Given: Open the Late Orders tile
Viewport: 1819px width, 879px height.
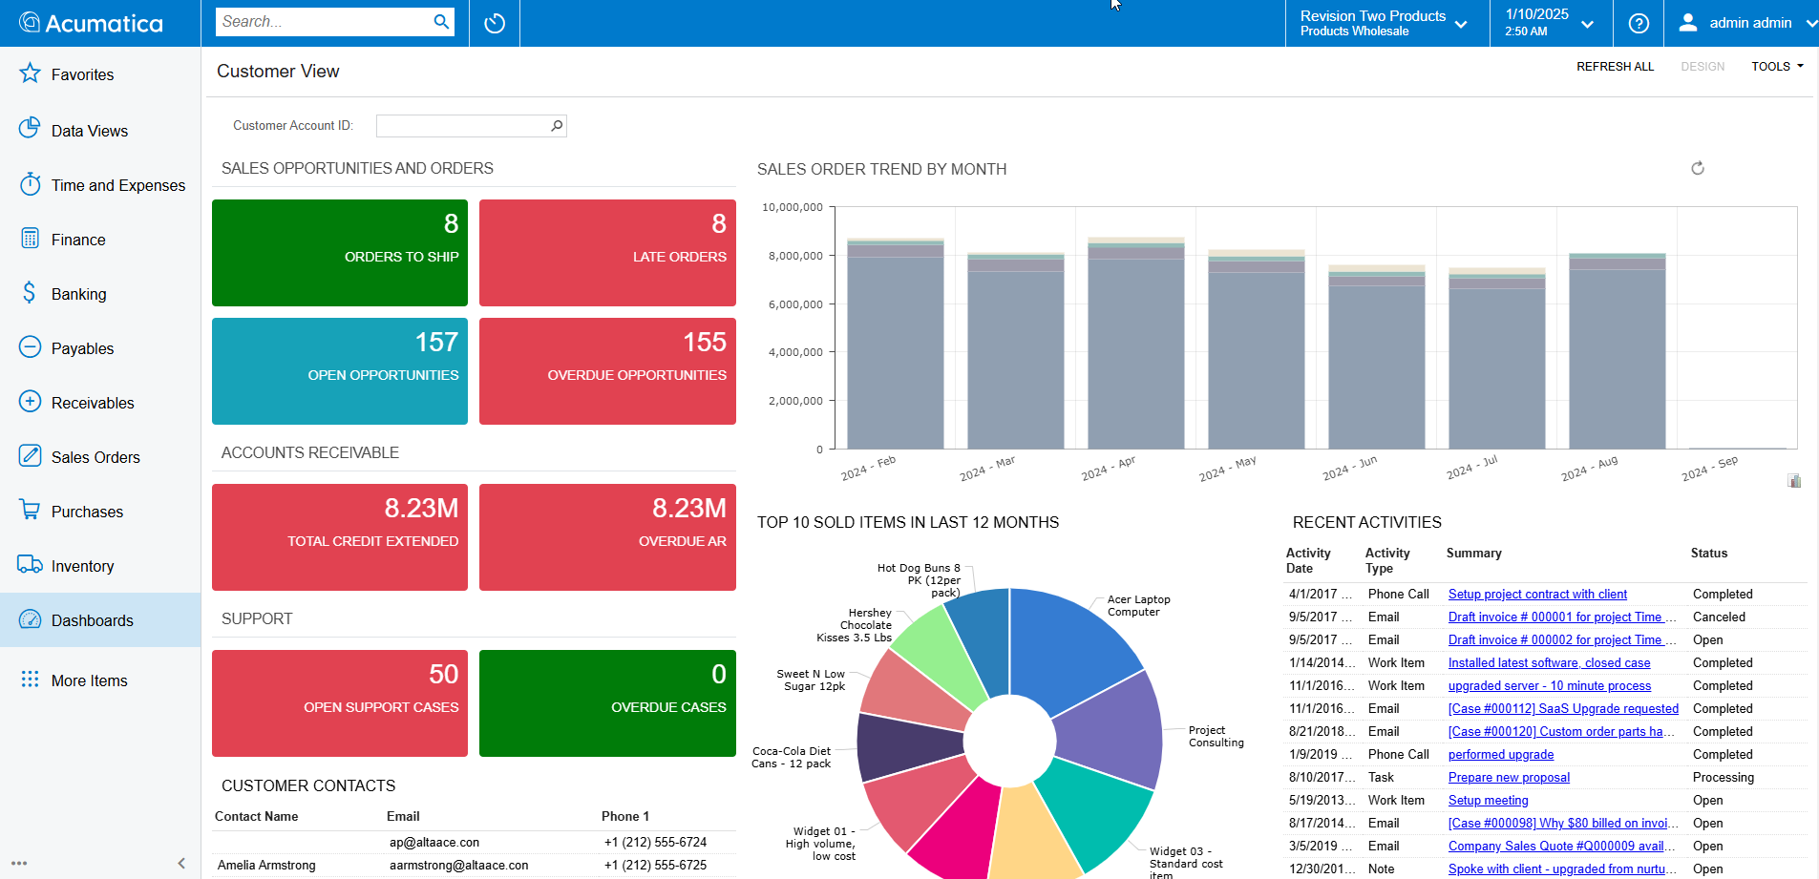Looking at the screenshot, I should click(607, 253).
